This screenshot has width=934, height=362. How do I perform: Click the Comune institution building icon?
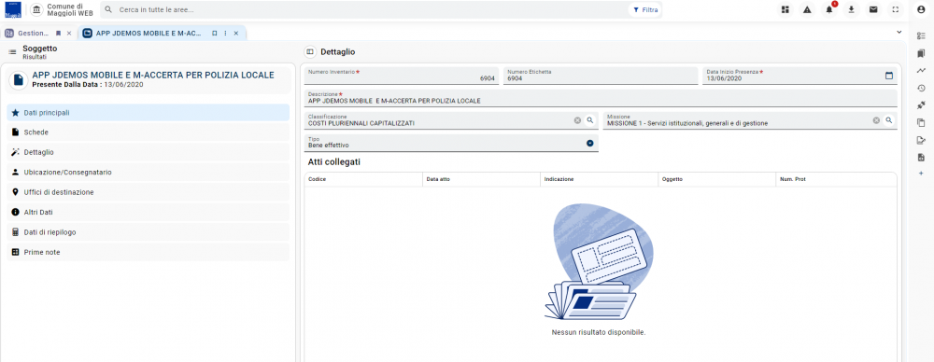coord(37,10)
